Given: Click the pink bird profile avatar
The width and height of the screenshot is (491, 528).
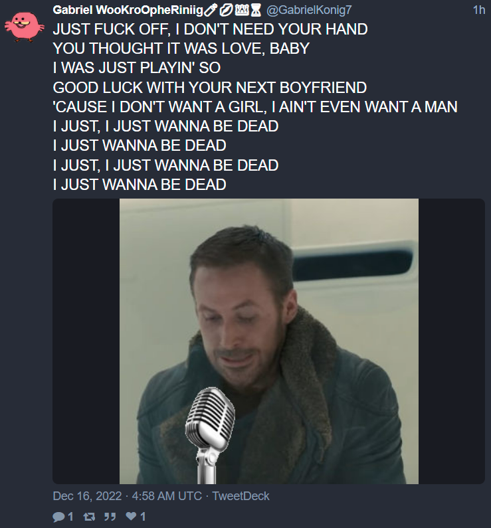Looking at the screenshot, I should pos(24,27).
